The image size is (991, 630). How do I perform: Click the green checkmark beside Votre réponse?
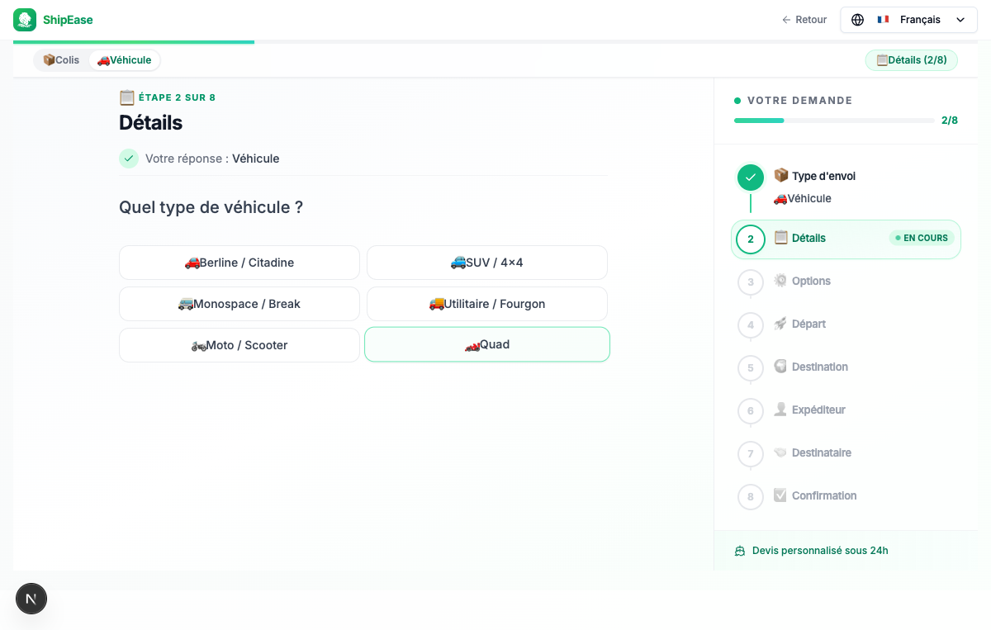(x=129, y=159)
